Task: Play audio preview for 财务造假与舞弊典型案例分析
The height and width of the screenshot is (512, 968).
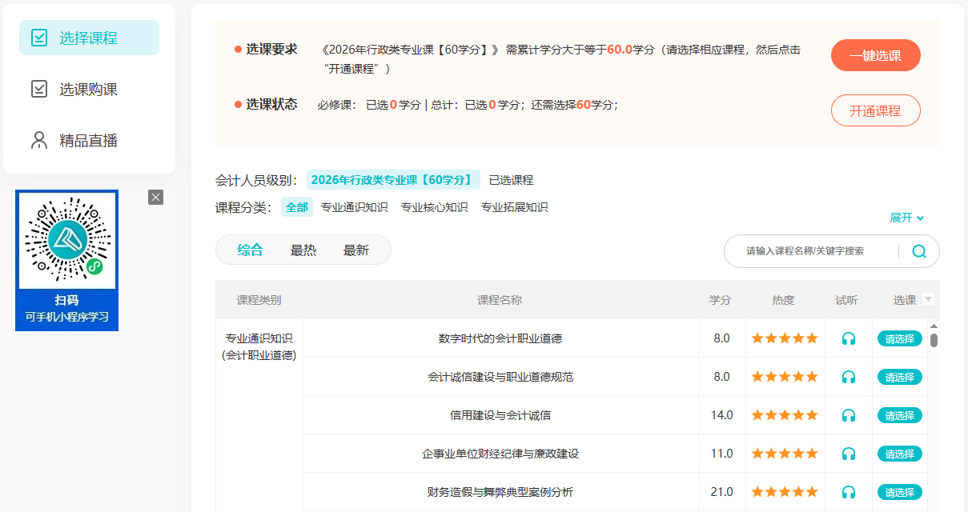Action: coord(849,492)
